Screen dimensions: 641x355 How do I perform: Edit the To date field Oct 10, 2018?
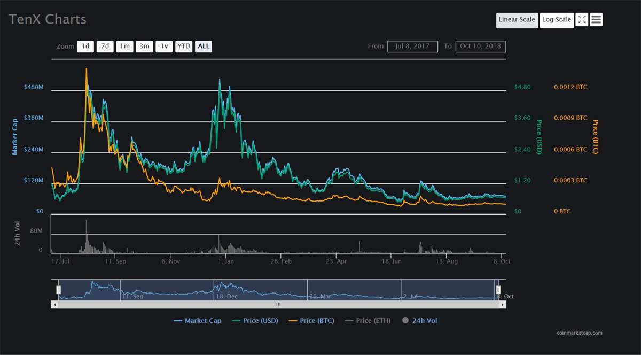[481, 47]
